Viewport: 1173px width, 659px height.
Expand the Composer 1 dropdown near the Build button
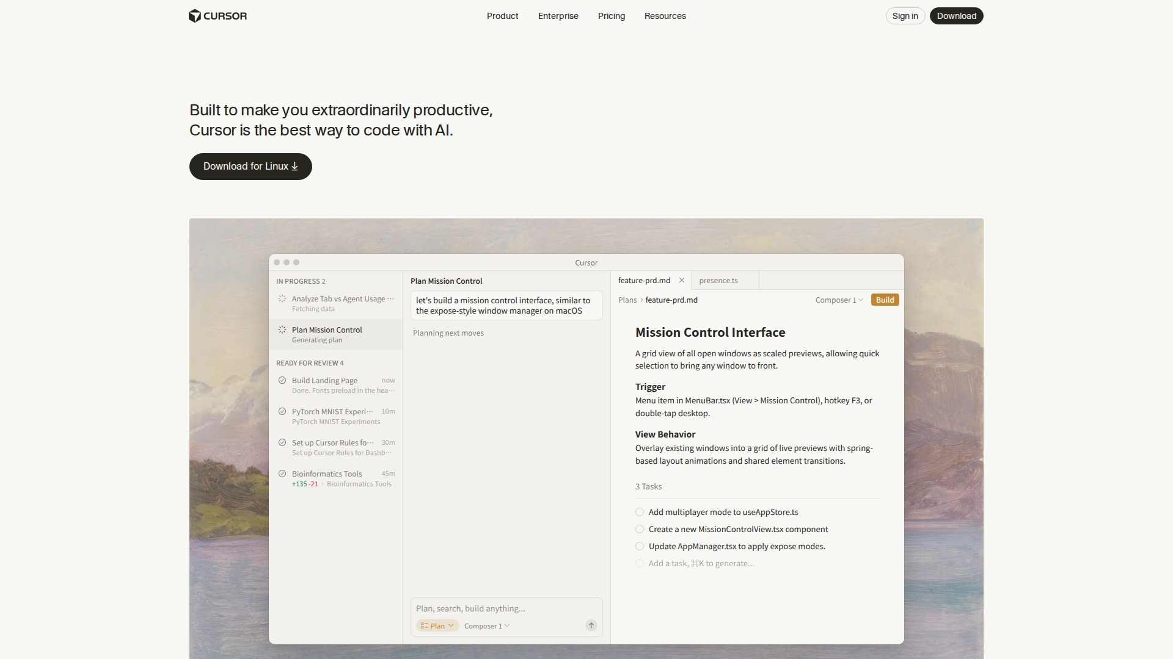point(839,300)
